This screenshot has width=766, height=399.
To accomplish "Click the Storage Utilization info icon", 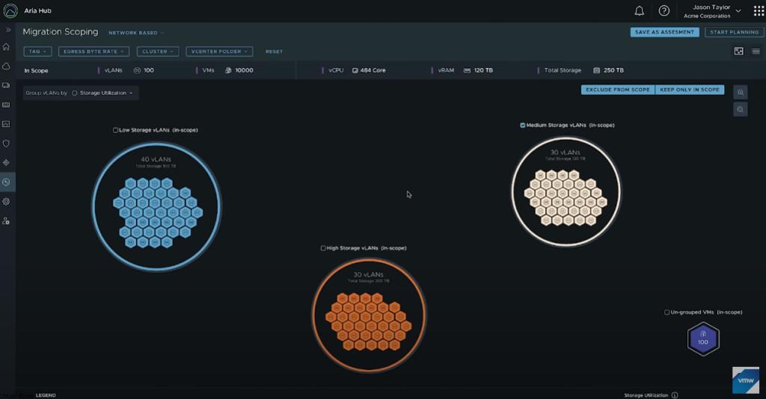I will pyautogui.click(x=675, y=395).
